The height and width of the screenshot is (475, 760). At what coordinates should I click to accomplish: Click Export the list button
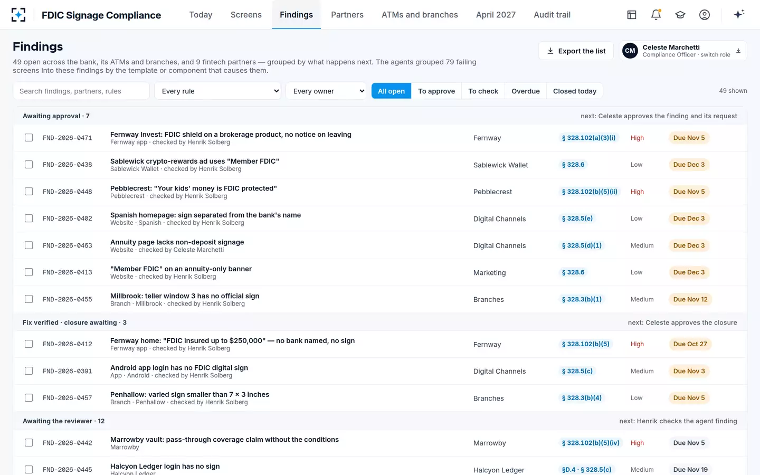[x=576, y=51]
